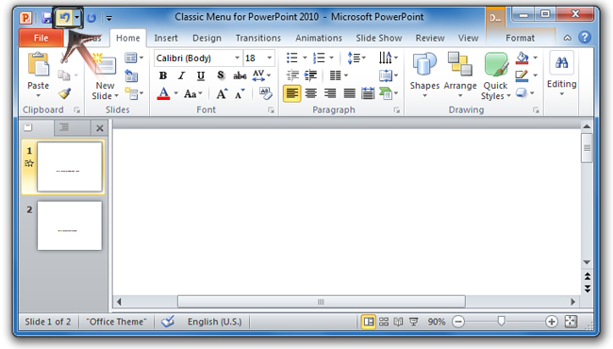This screenshot has width=613, height=349.
Task: Open Quick Styles gallery
Action: [496, 76]
